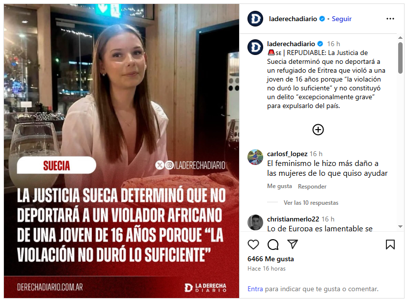Image resolution: width=408 pixels, height=301 pixels.
Task: Open carlosf_lopez profile picture
Action: [255, 157]
